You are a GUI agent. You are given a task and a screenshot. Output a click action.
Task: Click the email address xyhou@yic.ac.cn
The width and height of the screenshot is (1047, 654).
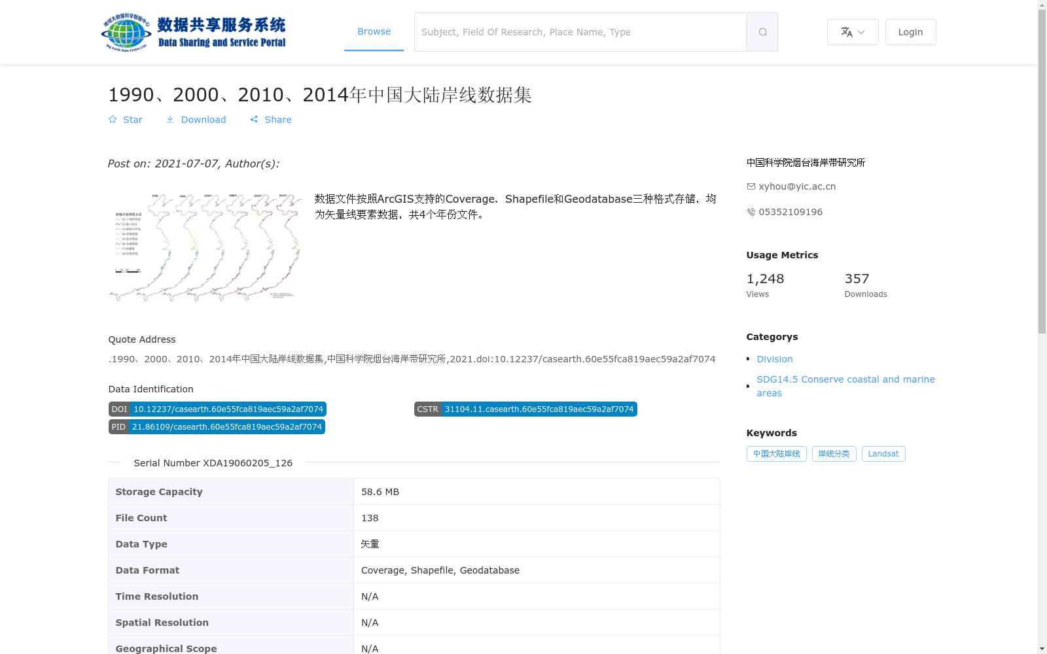tap(797, 186)
